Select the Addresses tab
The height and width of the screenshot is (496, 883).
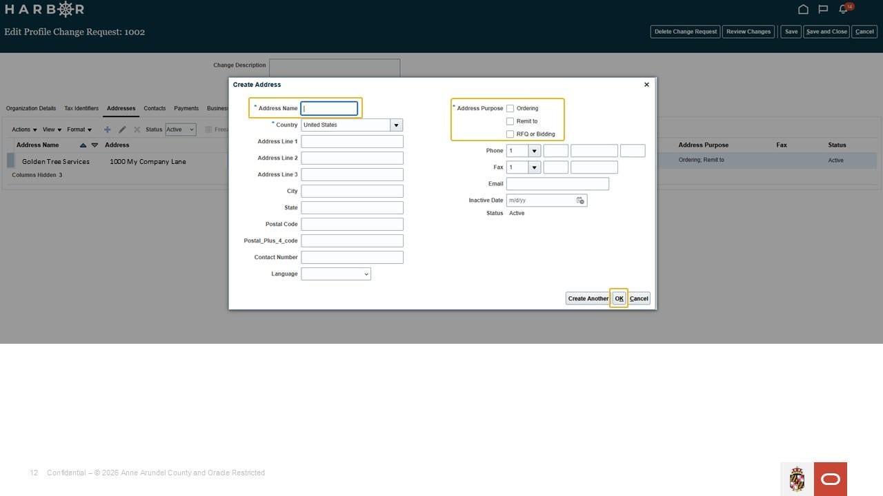[x=121, y=108]
